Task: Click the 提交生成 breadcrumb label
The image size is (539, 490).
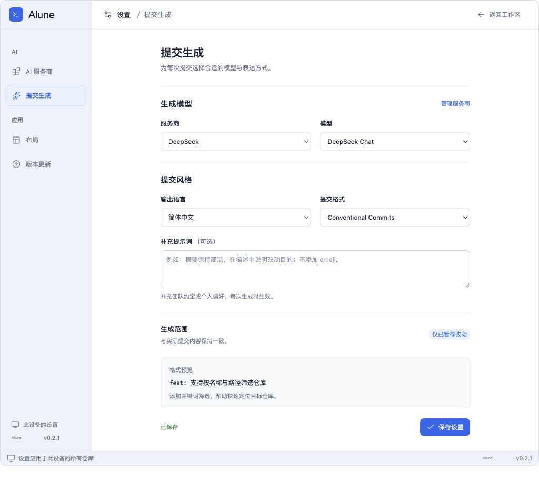Action: [157, 15]
